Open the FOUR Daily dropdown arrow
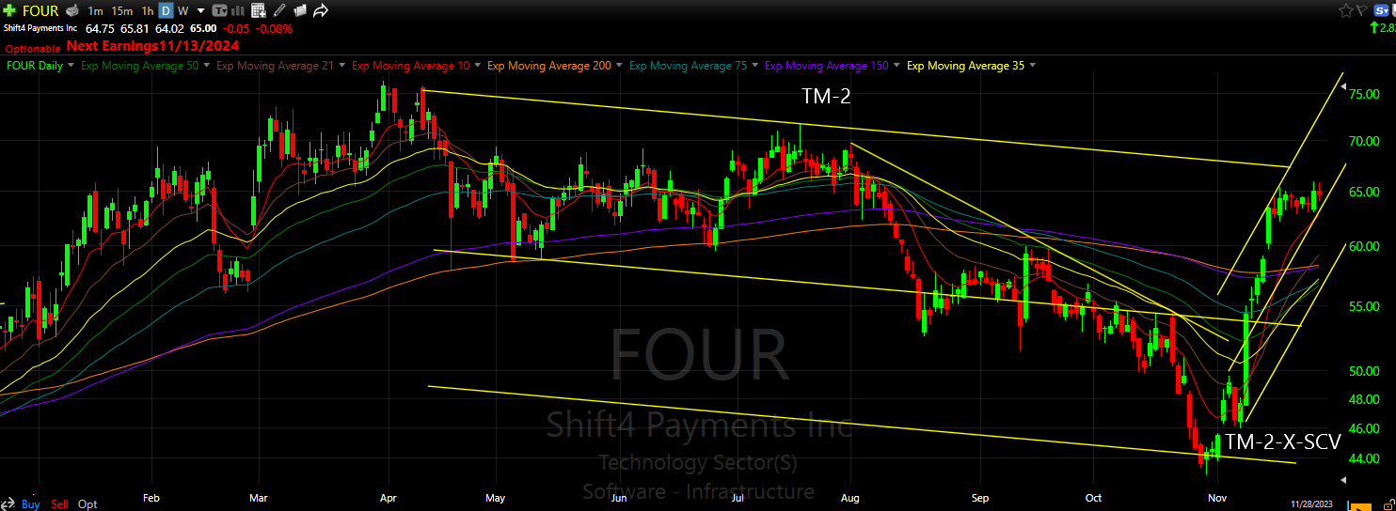1396x511 pixels. tap(71, 65)
